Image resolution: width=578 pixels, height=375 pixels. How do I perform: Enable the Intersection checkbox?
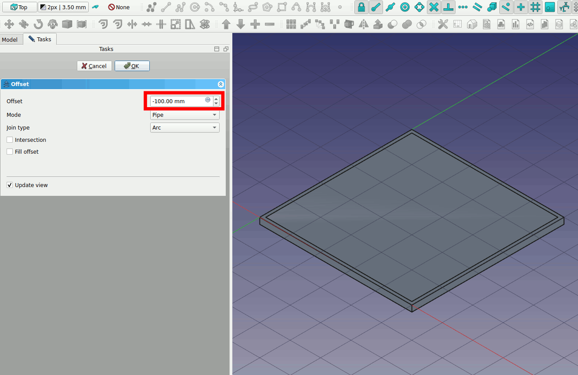(x=10, y=140)
